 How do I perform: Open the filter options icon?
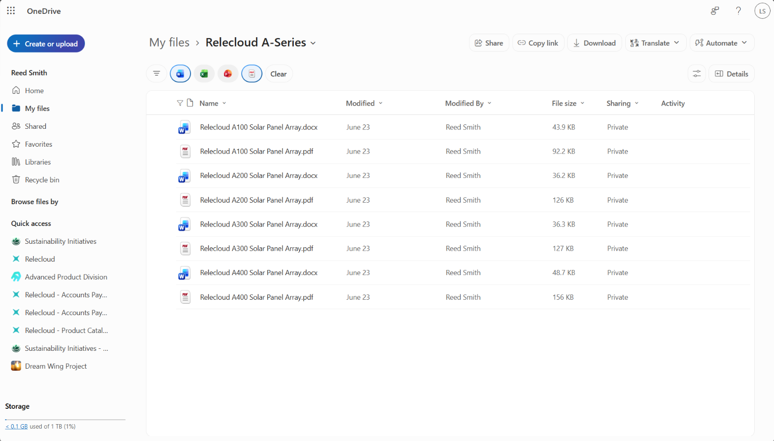pyautogui.click(x=156, y=74)
